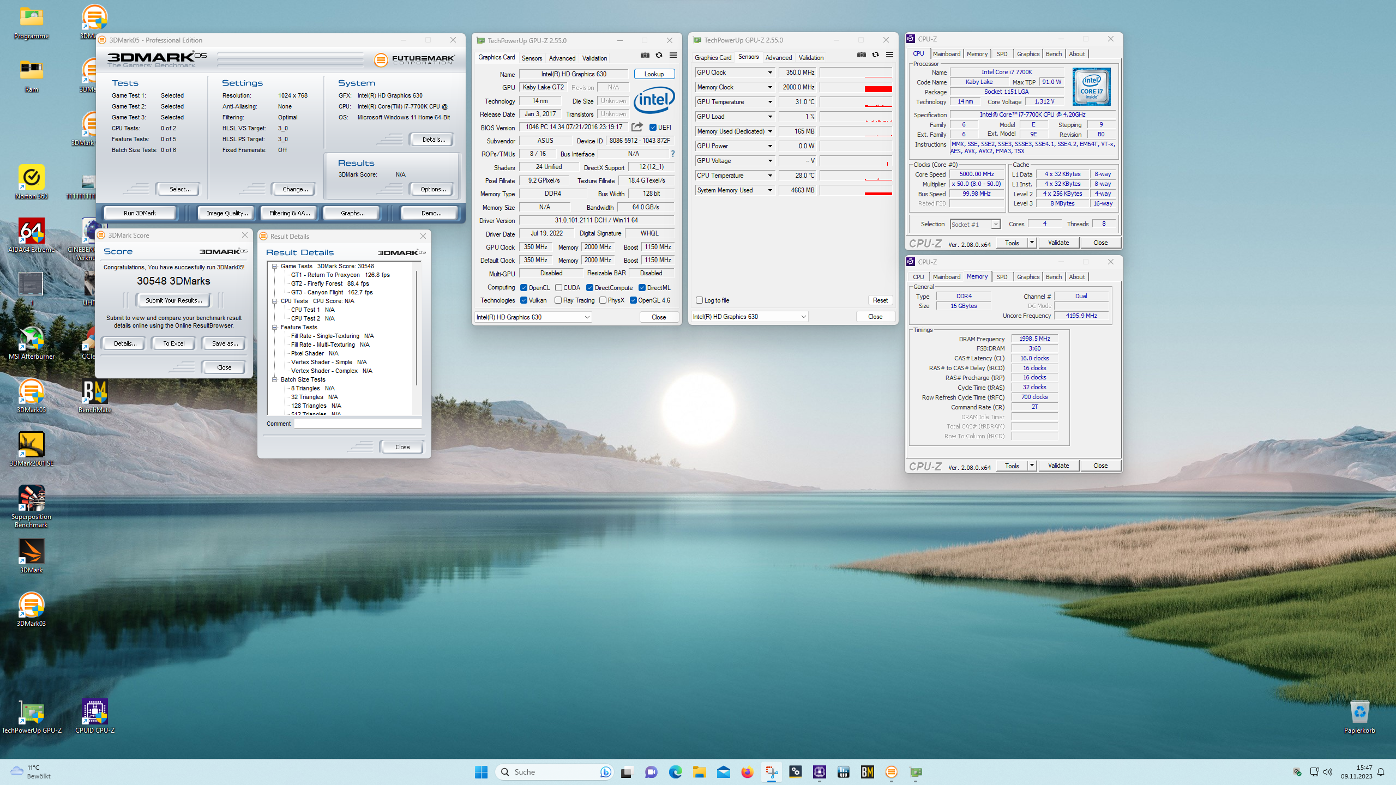Switch to Sensors tab in GPU-Z Graphics Card window
Image resolution: width=1396 pixels, height=785 pixels.
[532, 58]
